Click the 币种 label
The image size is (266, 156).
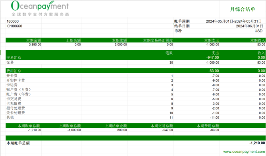(178, 31)
